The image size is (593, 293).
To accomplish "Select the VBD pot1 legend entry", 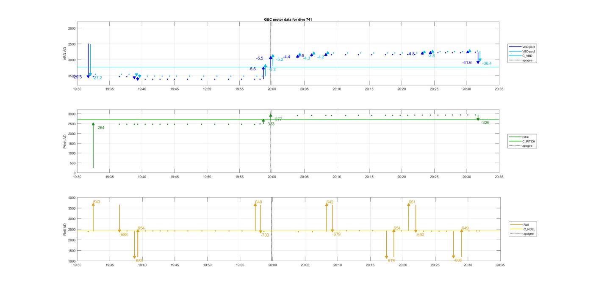I will pos(522,47).
